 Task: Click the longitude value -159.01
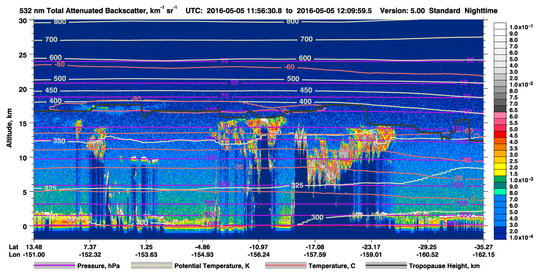(x=371, y=254)
